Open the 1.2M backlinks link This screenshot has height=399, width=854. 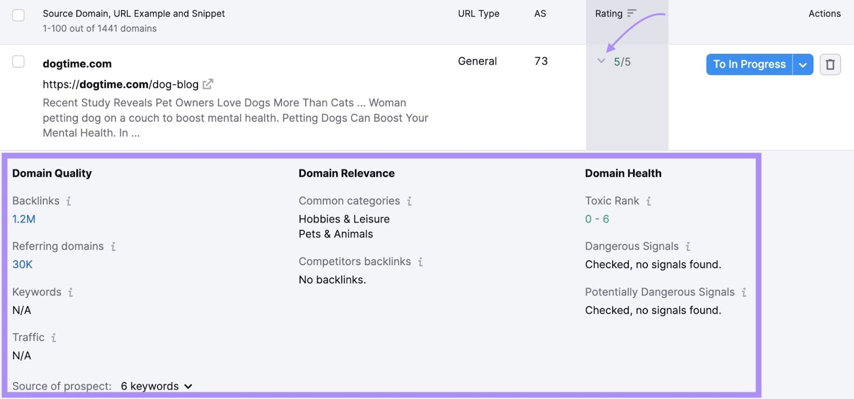click(x=23, y=219)
